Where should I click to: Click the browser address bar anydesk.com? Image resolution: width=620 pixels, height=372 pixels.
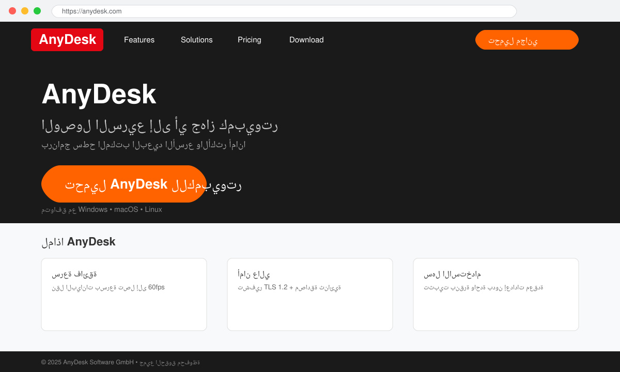point(284,11)
